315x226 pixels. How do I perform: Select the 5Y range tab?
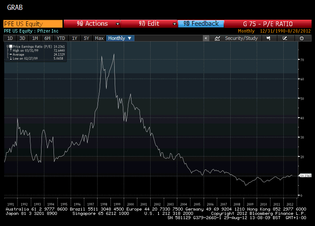coord(86,38)
